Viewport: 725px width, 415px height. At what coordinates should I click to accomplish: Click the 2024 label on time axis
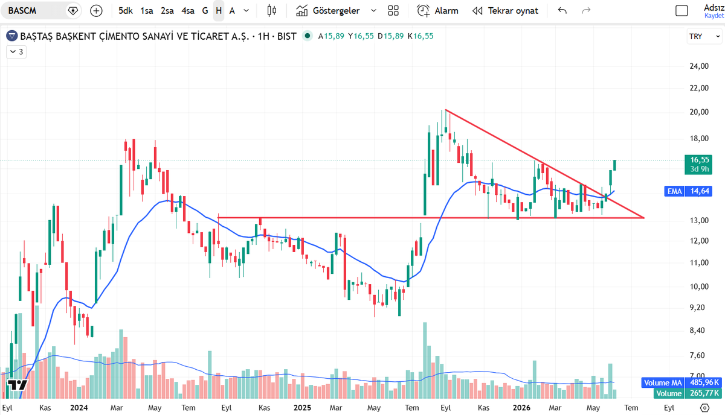pos(79,407)
